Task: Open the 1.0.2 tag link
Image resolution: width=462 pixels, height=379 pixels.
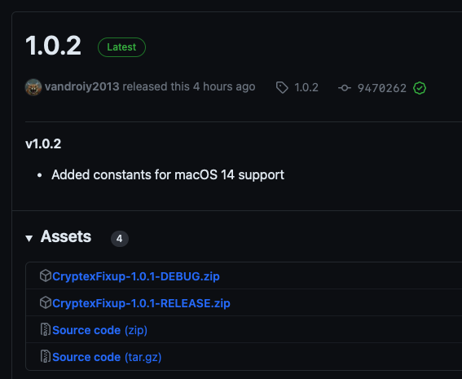Action: coord(306,87)
